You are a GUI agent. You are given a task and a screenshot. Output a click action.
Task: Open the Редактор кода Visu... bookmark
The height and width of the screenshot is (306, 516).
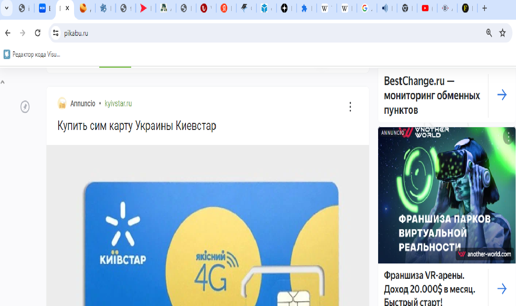tap(32, 54)
